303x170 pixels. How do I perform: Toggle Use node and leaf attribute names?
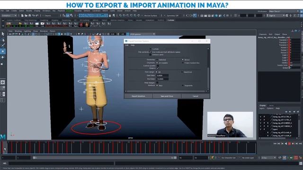tap(151, 52)
